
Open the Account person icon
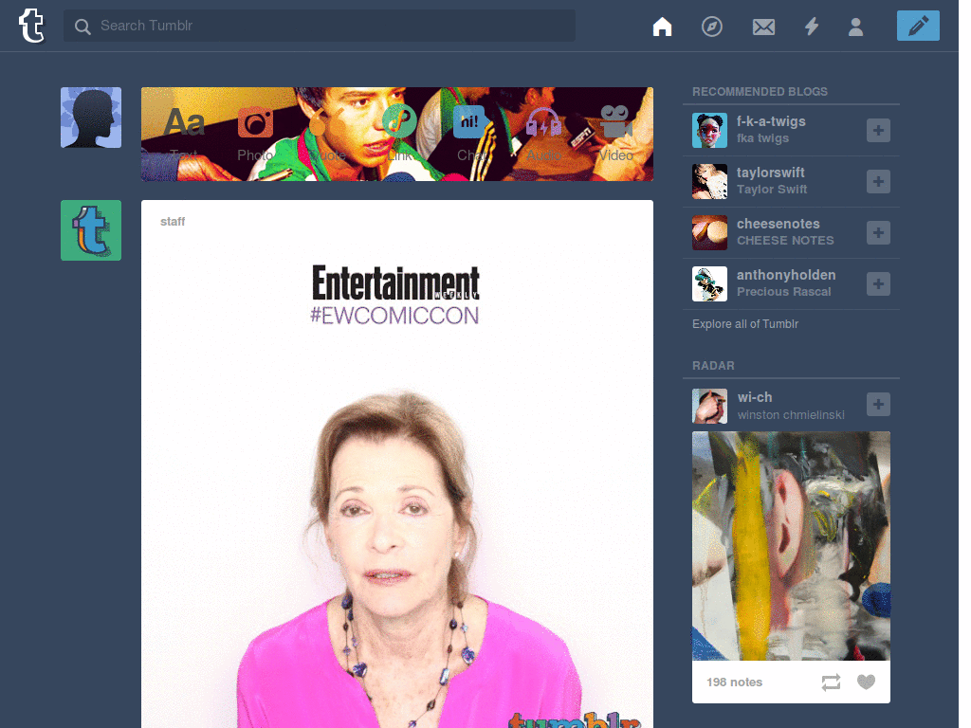pos(855,27)
